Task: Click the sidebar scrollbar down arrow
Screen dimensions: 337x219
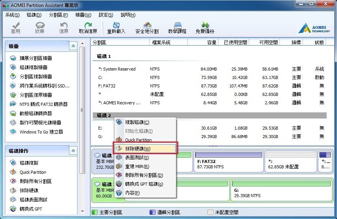Action: click(82, 211)
